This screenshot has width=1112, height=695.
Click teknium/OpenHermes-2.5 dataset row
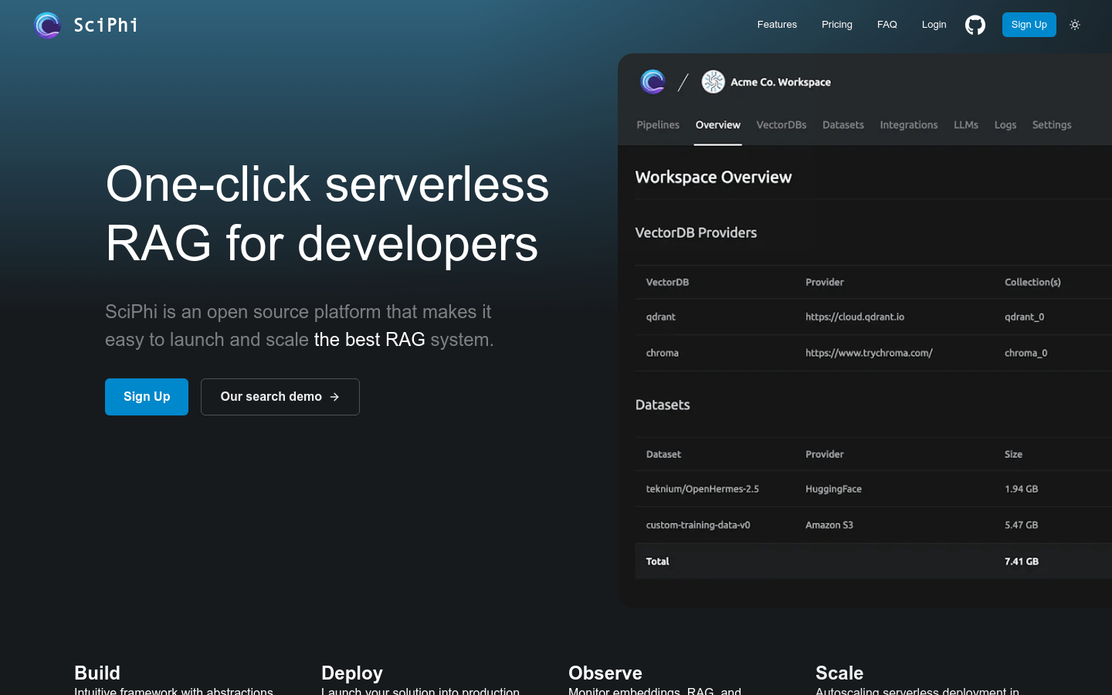point(703,490)
